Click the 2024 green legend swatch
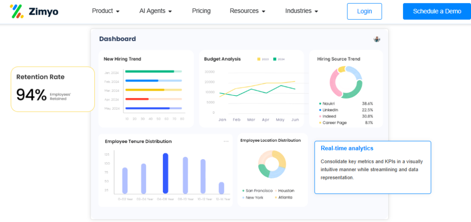 point(275,59)
